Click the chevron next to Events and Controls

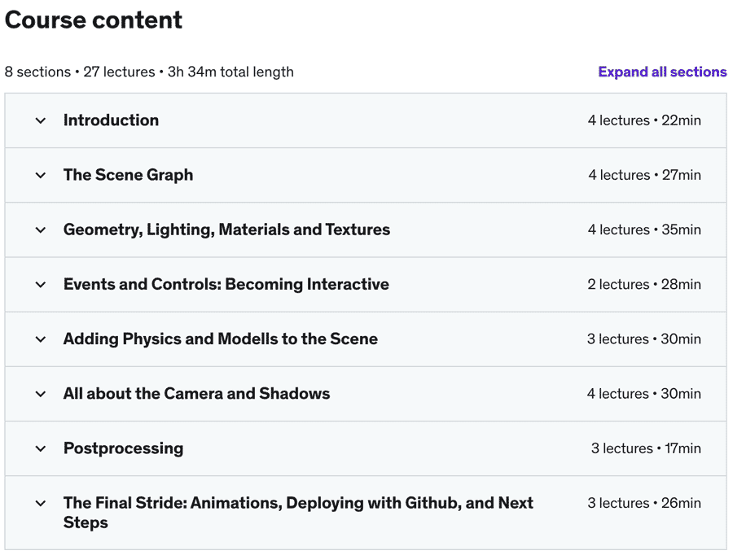41,284
